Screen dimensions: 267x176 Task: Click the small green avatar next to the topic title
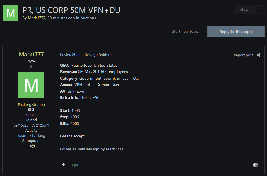11,13
